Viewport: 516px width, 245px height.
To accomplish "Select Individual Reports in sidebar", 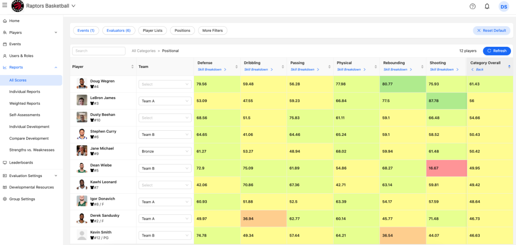I will point(25,92).
